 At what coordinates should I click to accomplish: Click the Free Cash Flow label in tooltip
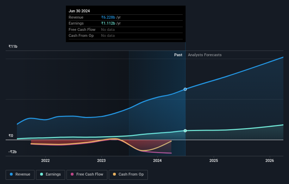[82, 29]
